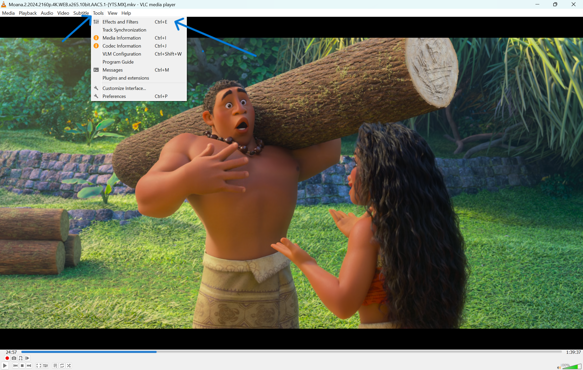Choose Preferences from Tools menu

tap(114, 96)
